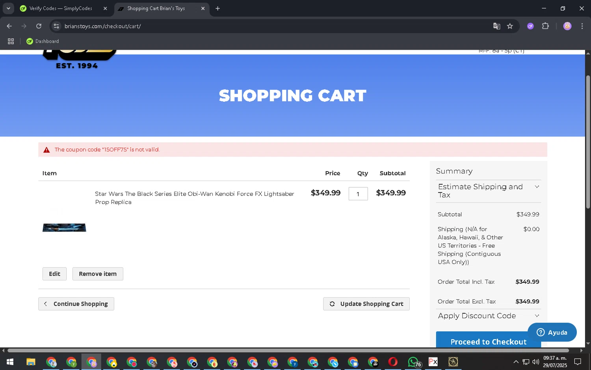Click the Order Total Incl. Tax label

pyautogui.click(x=466, y=282)
